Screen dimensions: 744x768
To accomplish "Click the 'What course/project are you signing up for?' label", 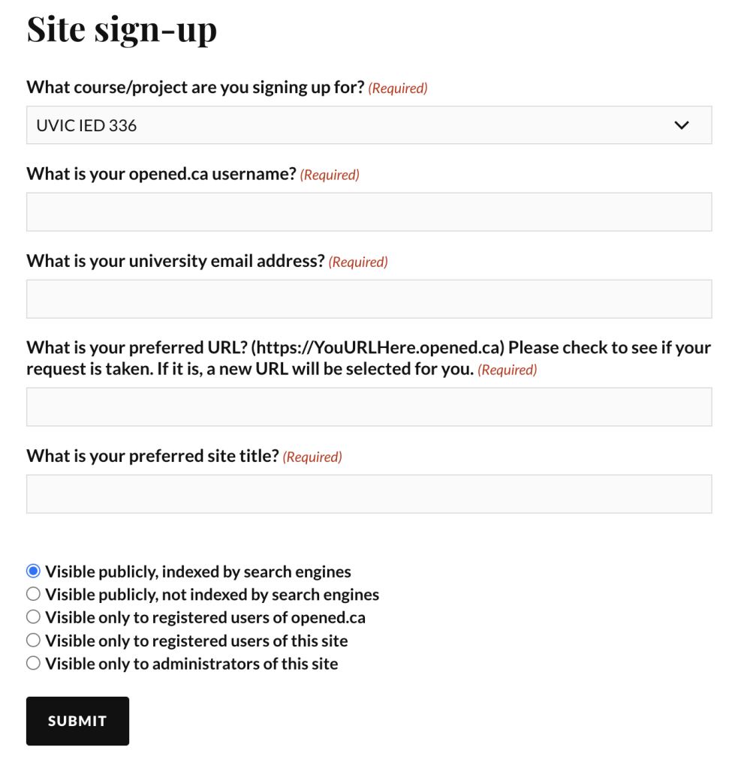I will click(195, 87).
